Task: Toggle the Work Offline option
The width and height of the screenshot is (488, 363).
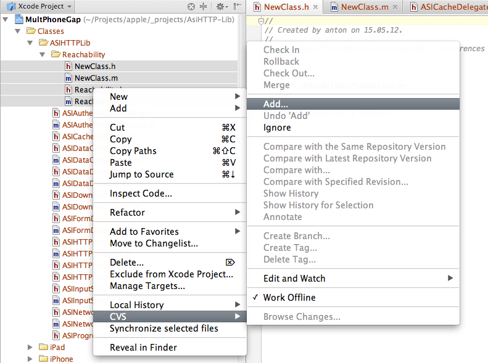Action: tap(289, 298)
